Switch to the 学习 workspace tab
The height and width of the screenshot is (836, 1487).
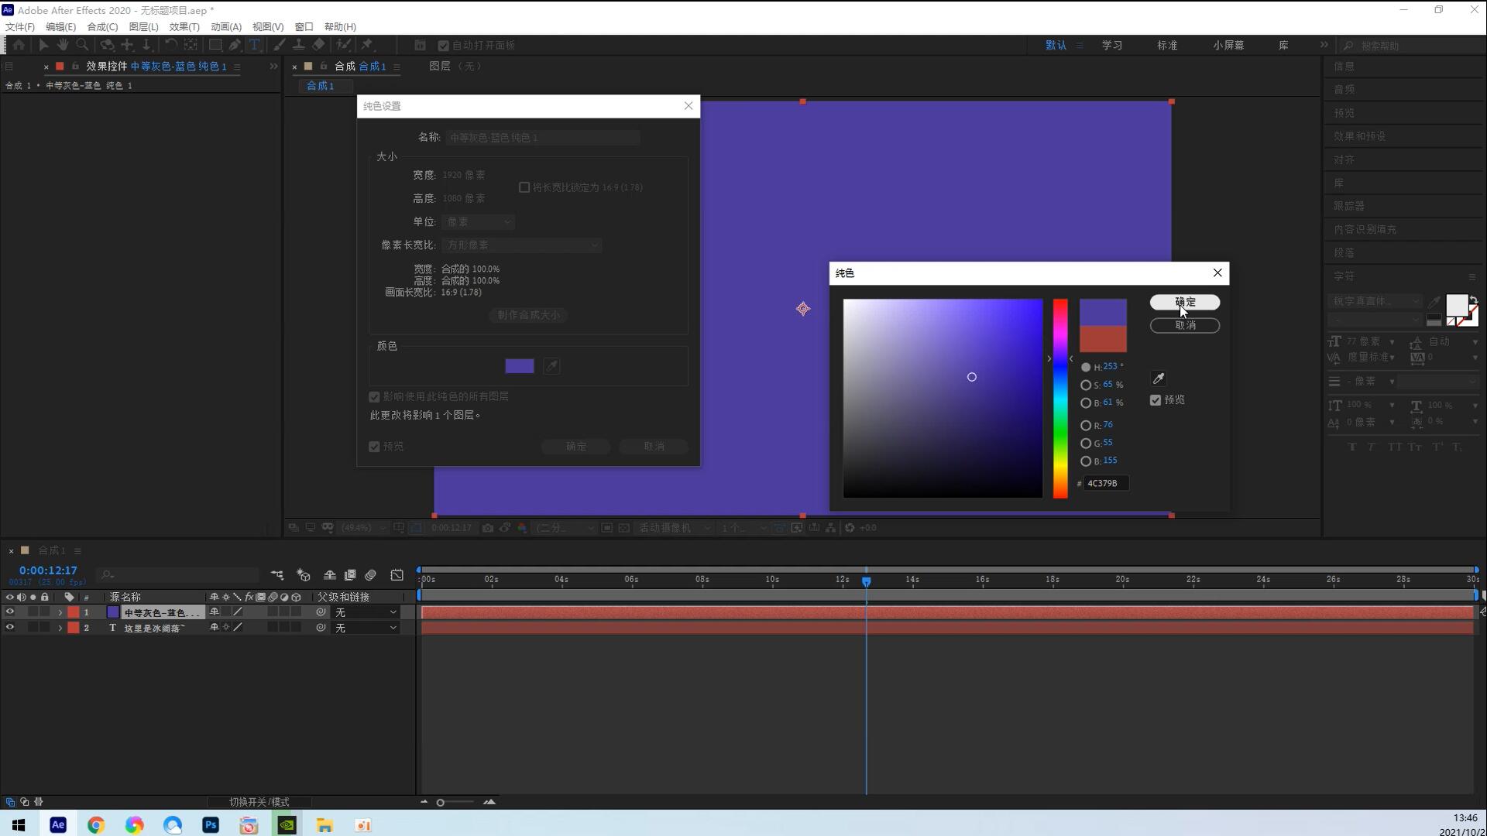(1112, 45)
